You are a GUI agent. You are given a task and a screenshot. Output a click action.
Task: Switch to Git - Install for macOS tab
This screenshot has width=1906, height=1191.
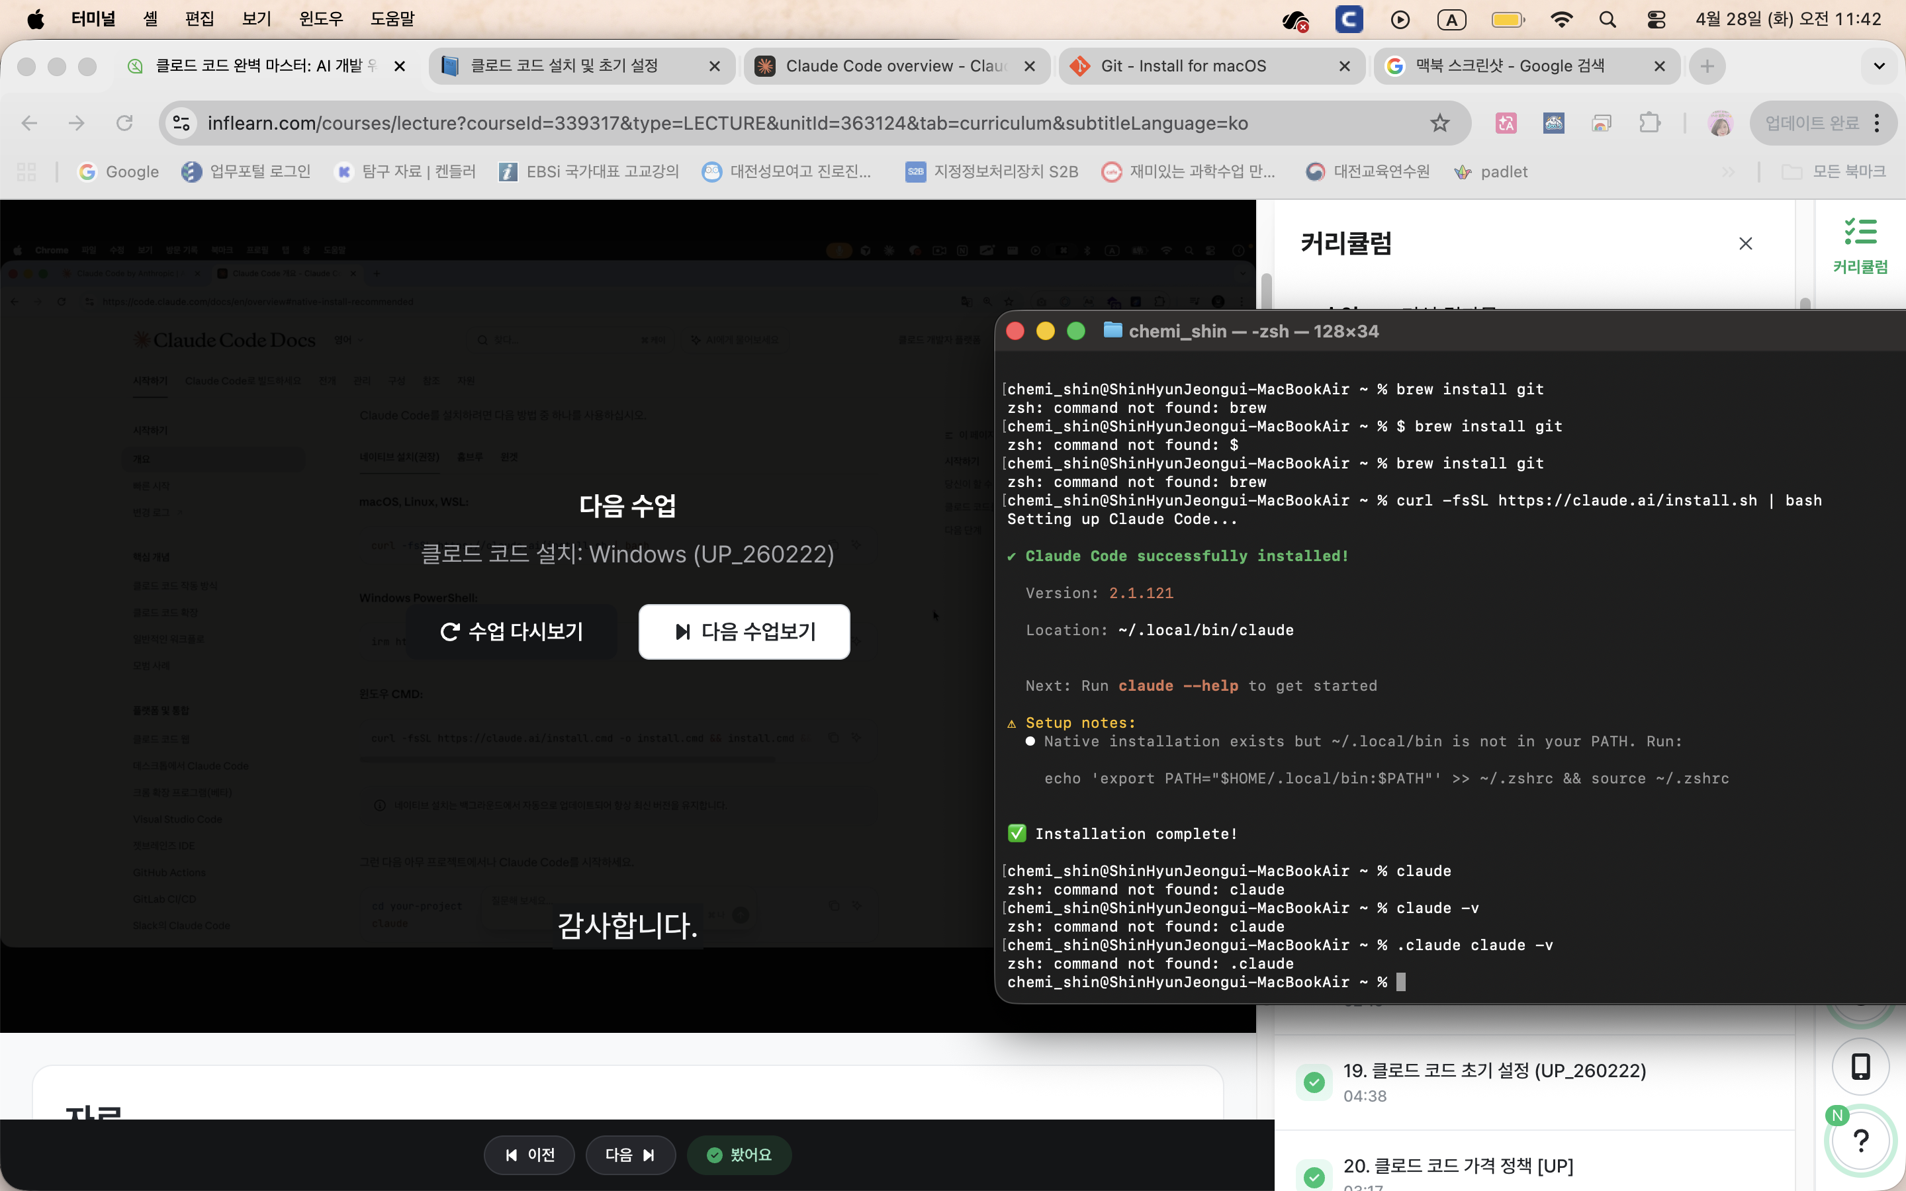[x=1183, y=66]
